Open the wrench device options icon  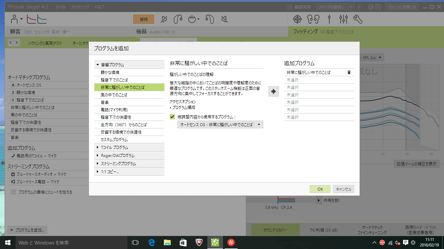(x=358, y=19)
